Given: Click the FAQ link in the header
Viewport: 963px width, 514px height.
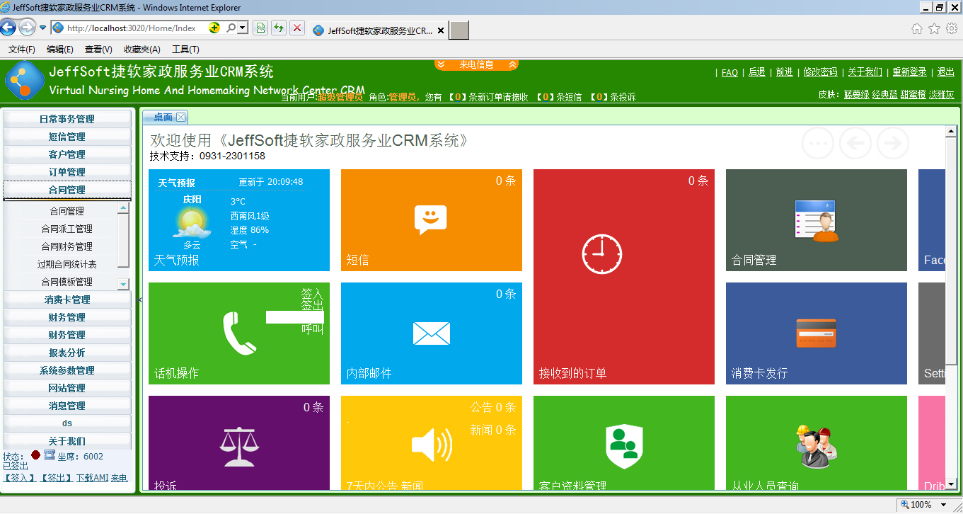Looking at the screenshot, I should pyautogui.click(x=730, y=72).
